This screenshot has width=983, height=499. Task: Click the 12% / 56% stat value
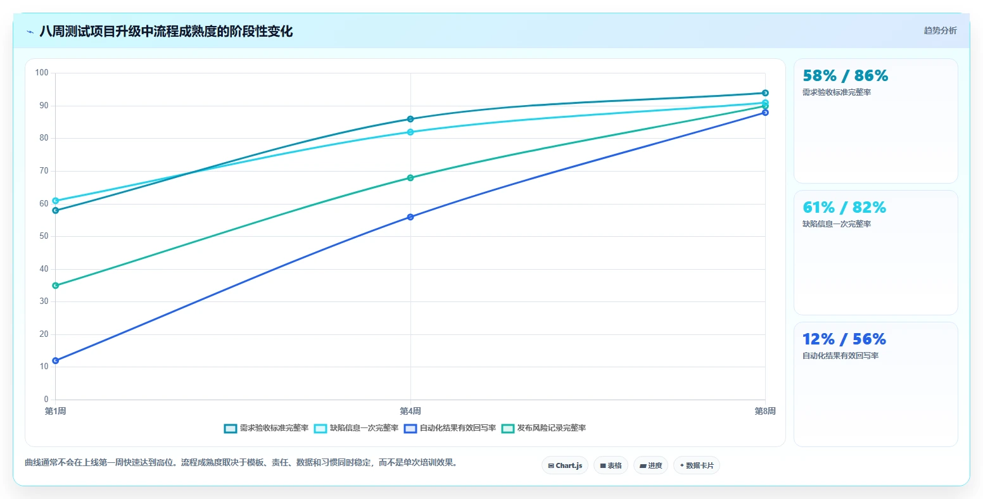click(844, 339)
